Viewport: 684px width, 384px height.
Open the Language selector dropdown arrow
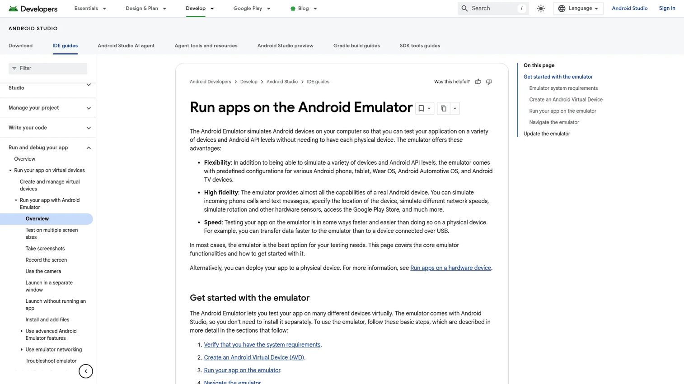point(596,9)
